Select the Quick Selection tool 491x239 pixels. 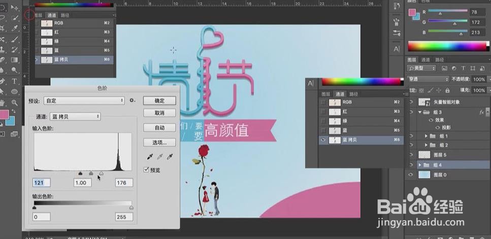(15, 18)
